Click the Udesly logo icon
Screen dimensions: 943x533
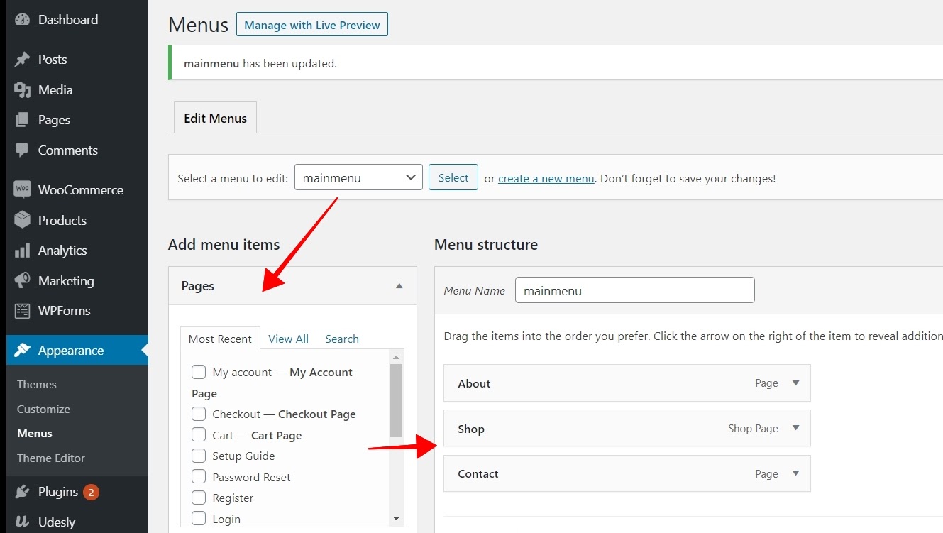pos(23,522)
